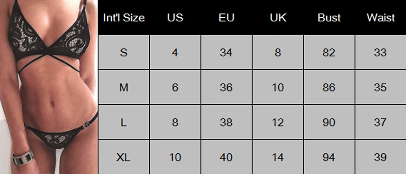Select the M size cell

point(124,88)
